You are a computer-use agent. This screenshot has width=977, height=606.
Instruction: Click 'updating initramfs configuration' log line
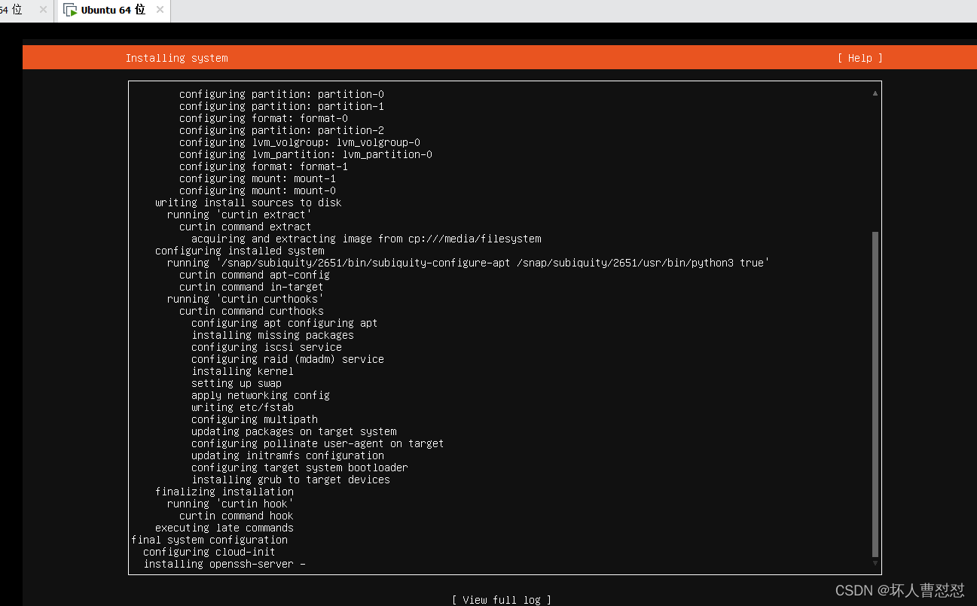[288, 455]
